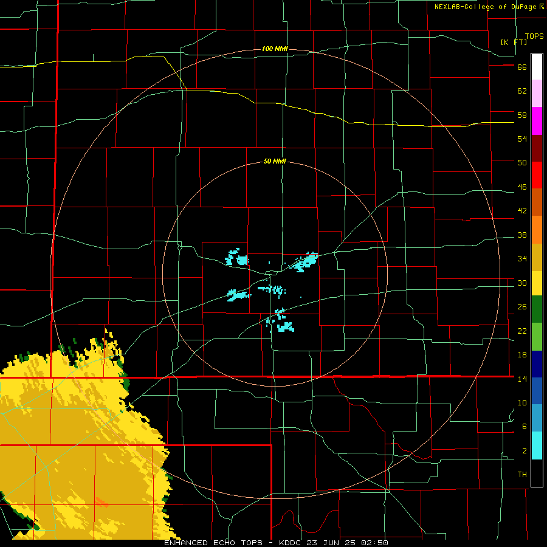
Task: Select the bright red legend swatch
Action: (x=537, y=176)
